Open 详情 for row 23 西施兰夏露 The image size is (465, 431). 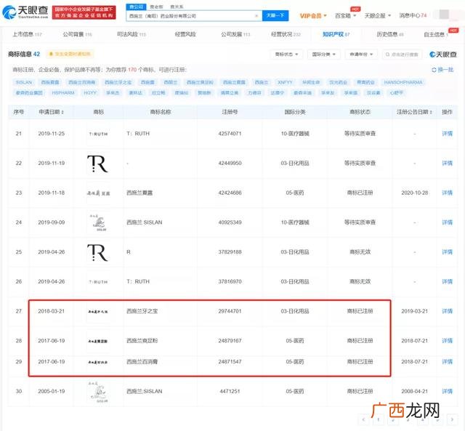(x=447, y=193)
